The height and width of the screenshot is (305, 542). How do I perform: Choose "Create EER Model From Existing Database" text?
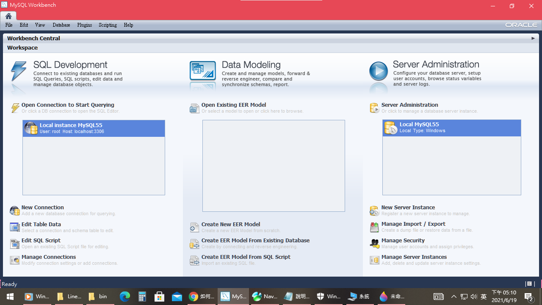(x=255, y=241)
